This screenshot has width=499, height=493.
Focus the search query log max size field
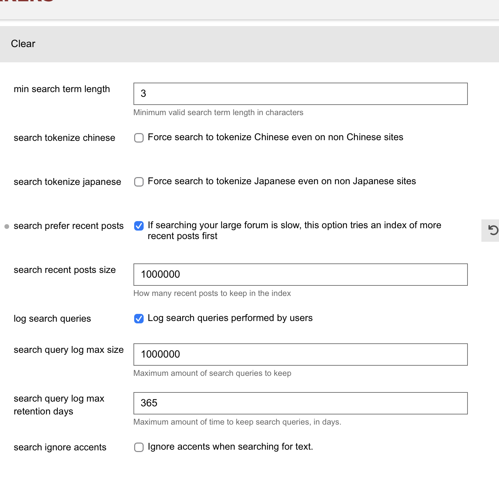300,355
